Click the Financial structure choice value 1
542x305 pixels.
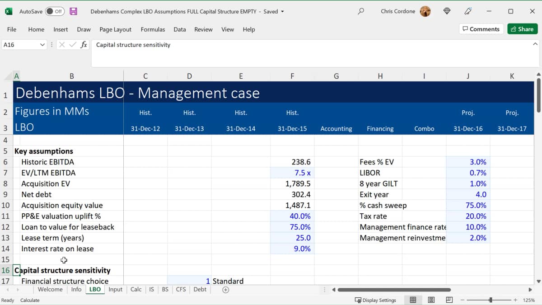(x=189, y=281)
